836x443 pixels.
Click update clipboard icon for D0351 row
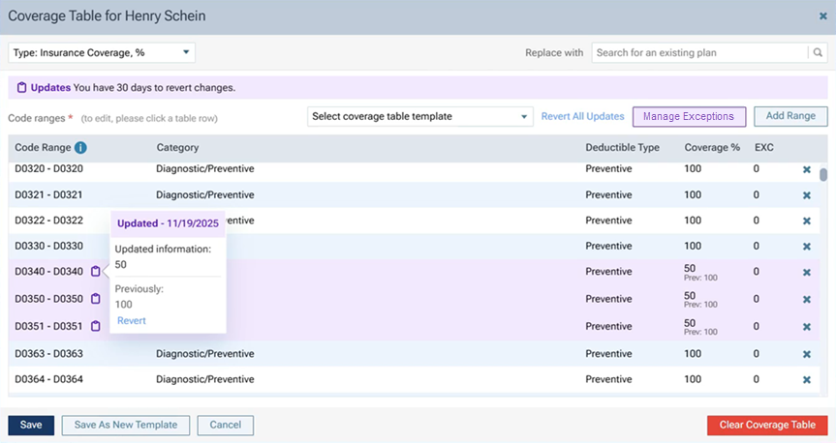pyautogui.click(x=96, y=326)
